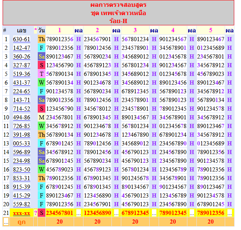Select the 005-33 number link
Screen dimensions: 241x230
coord(22,144)
